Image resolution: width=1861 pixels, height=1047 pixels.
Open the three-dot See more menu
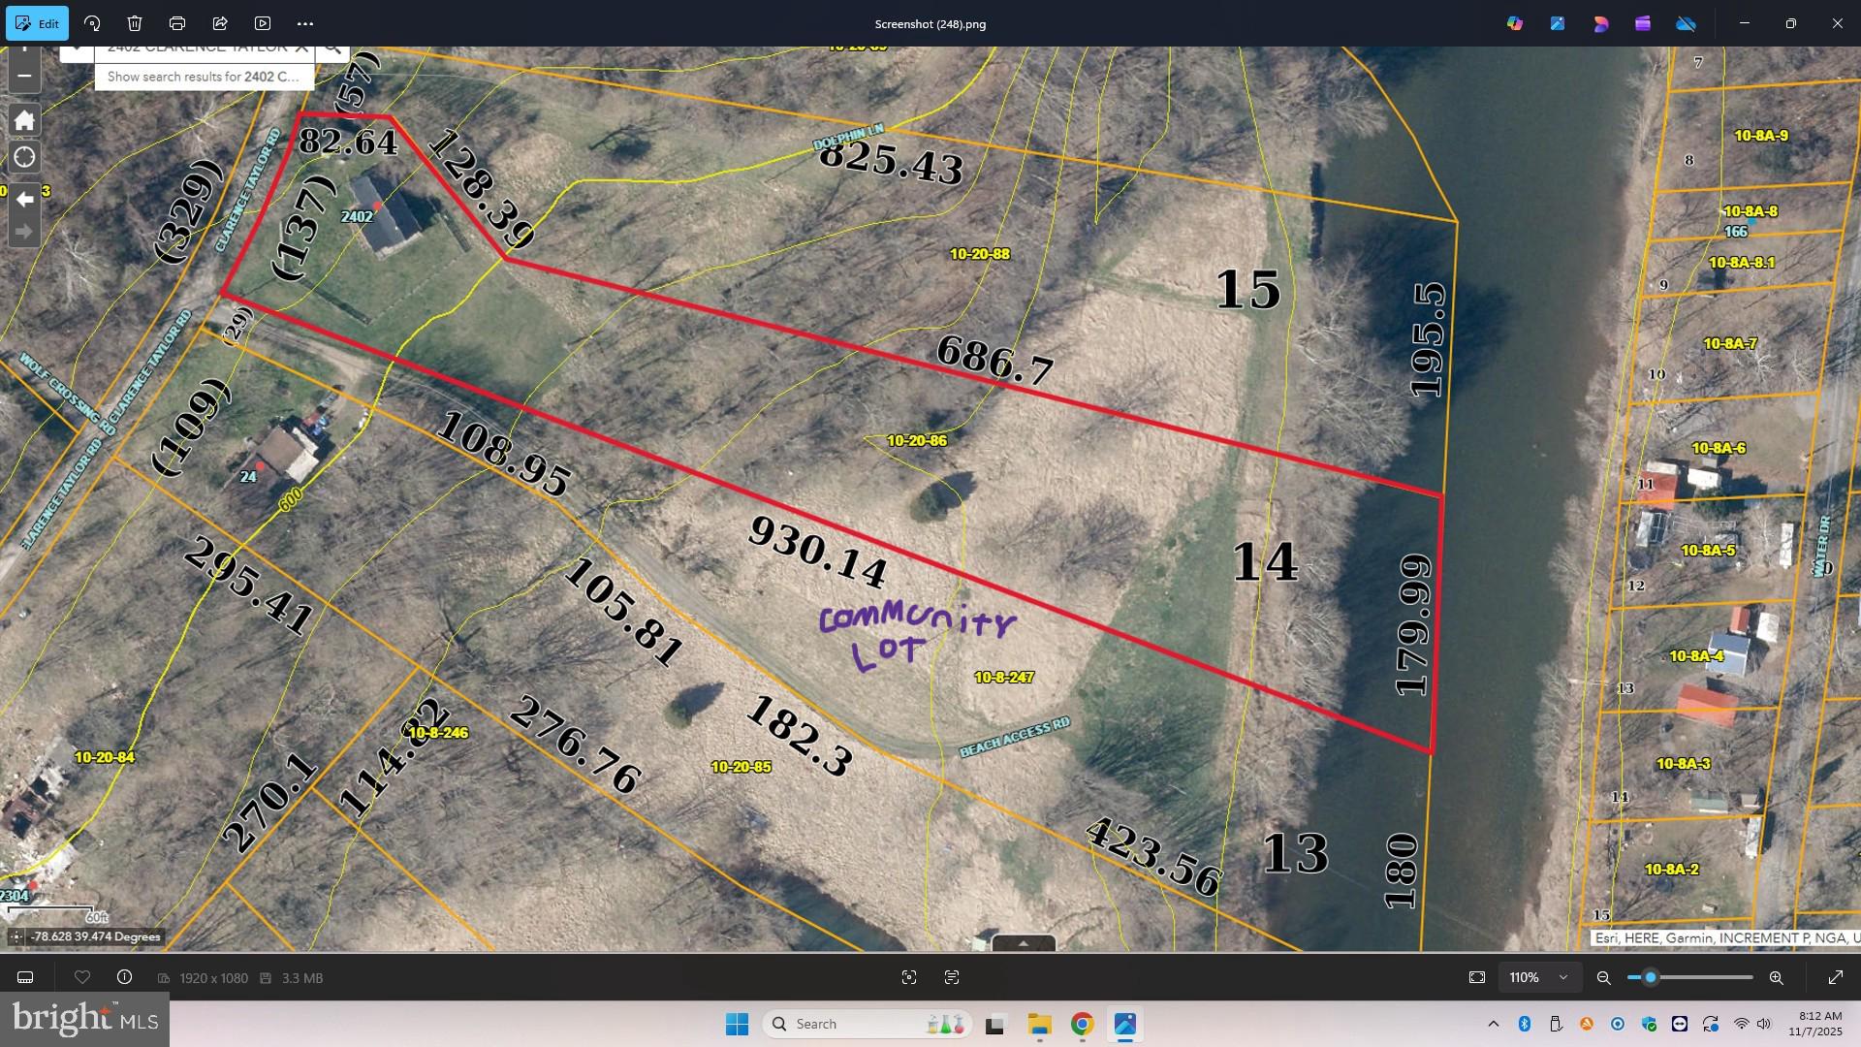(305, 23)
